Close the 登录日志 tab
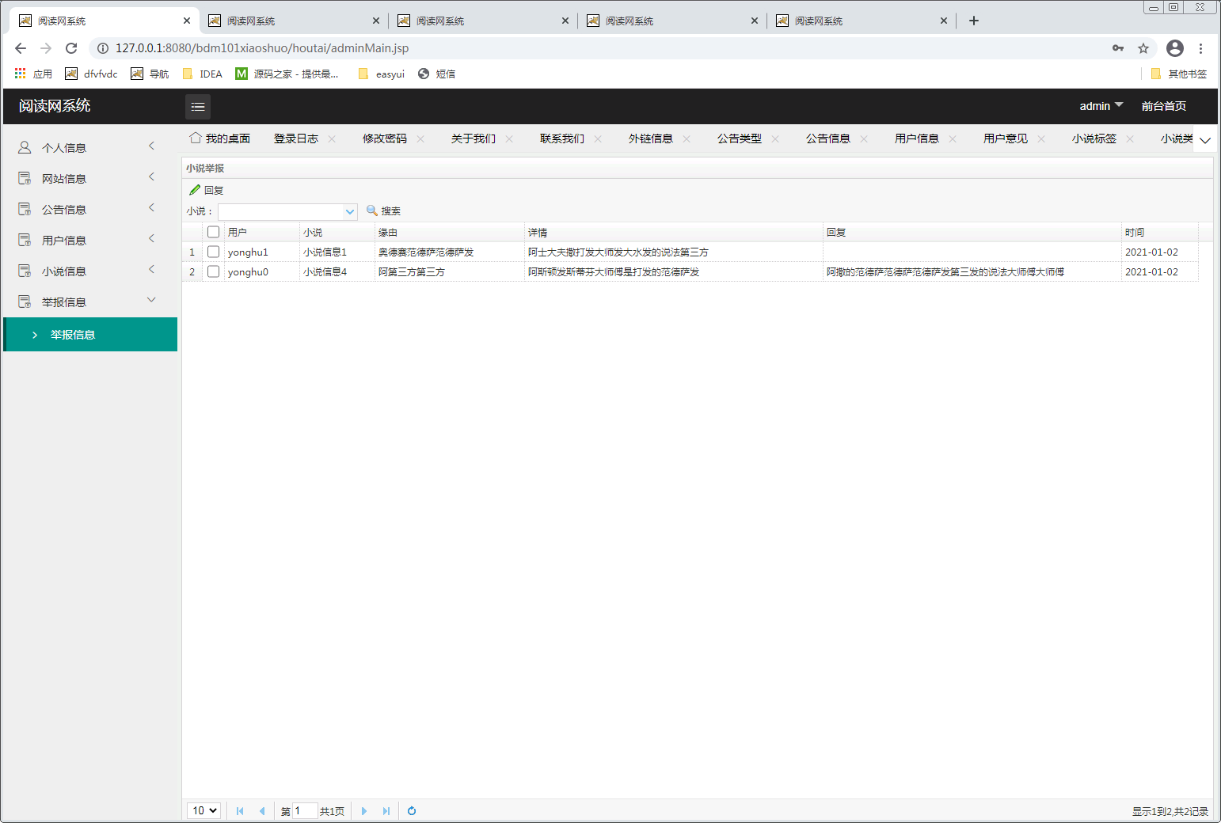 pyautogui.click(x=332, y=138)
